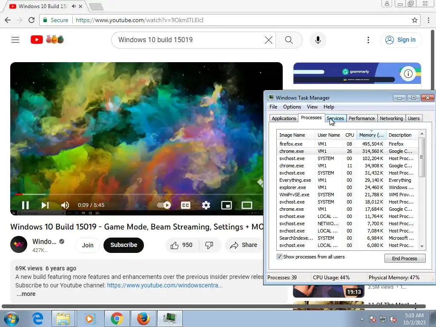This screenshot has width=436, height=327.
Task: Reload the page in Chrome
Action: [x=32, y=20]
